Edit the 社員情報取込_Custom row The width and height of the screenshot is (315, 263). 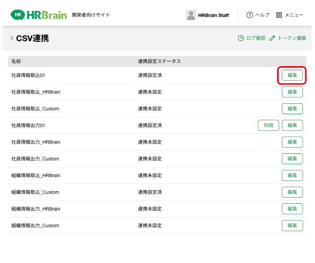tap(292, 109)
